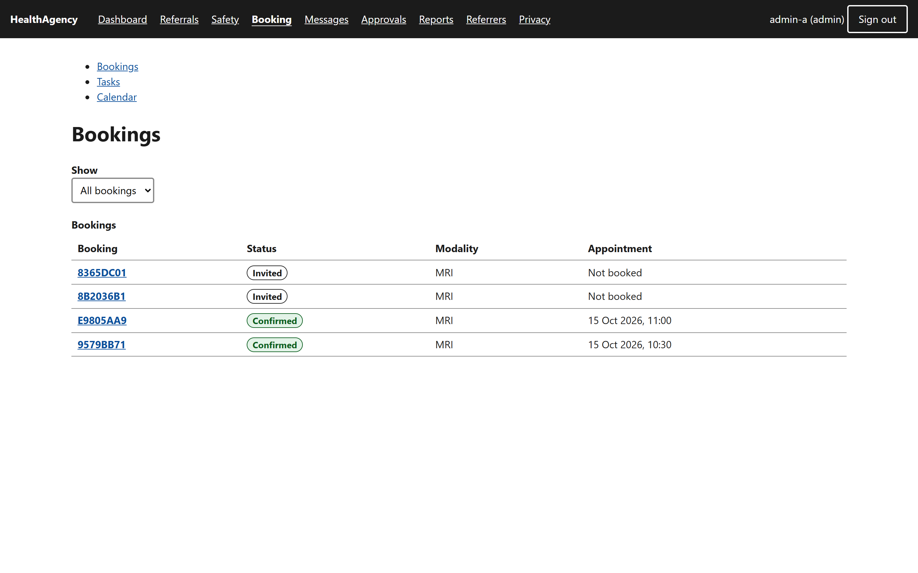The image size is (918, 573).
Task: Open the Safety section
Action: click(225, 19)
